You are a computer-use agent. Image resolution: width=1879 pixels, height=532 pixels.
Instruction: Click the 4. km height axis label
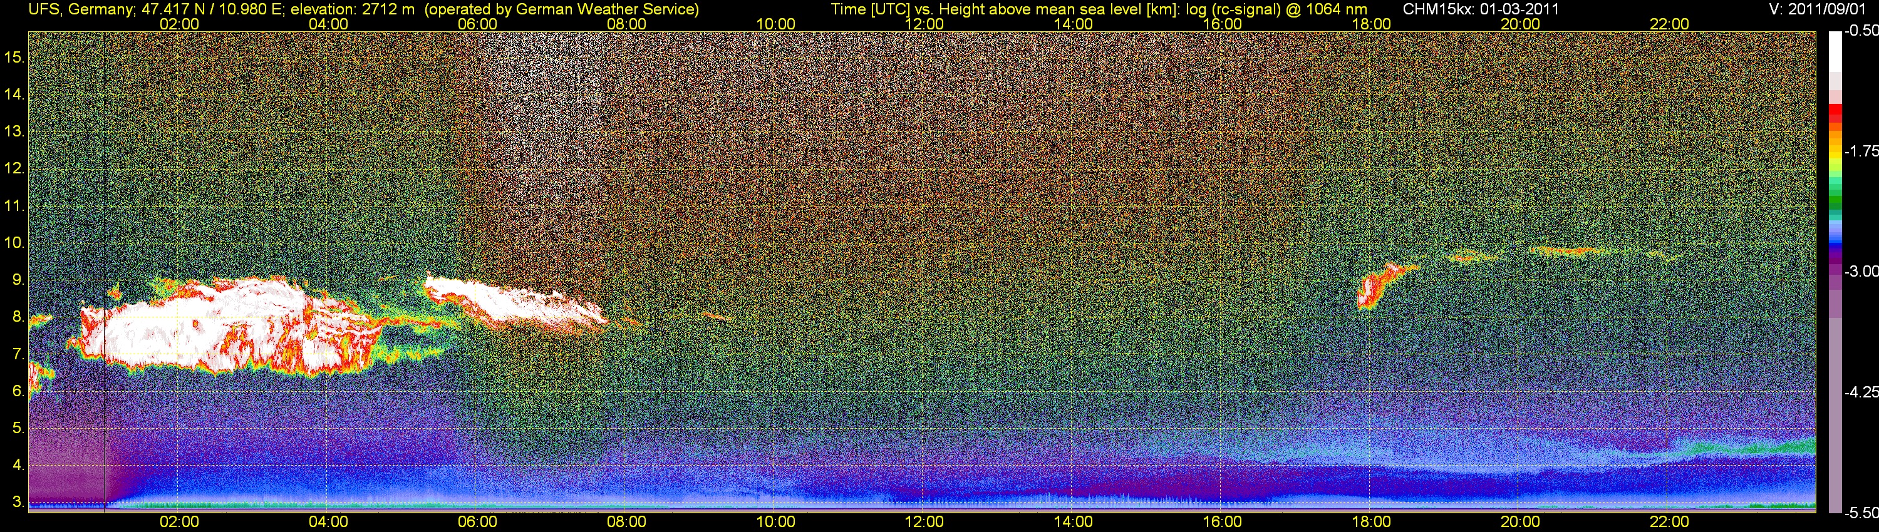coord(18,465)
